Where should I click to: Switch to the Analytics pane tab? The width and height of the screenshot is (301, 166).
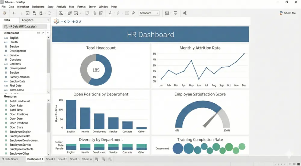(x=27, y=20)
